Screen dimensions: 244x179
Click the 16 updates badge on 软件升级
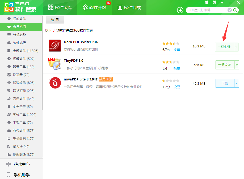click(108, 3)
